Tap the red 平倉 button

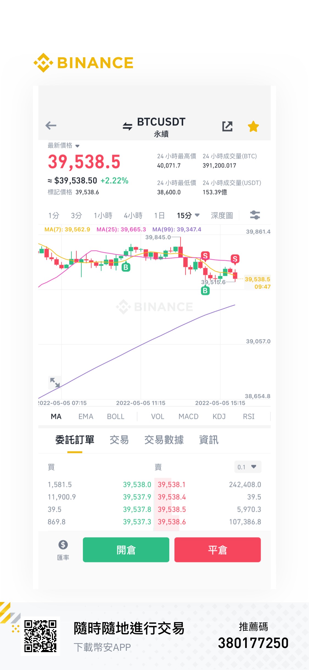[218, 550]
